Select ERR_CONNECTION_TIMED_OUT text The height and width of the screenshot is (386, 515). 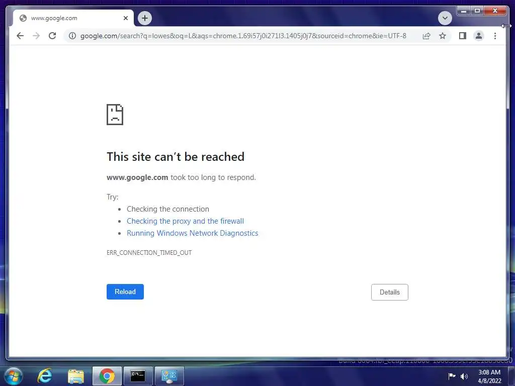tap(149, 253)
